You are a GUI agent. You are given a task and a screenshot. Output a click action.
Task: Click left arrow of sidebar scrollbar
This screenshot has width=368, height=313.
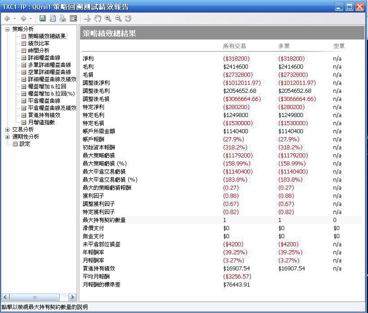point(6,297)
